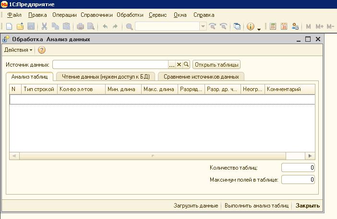337x219 pixels.
Task: Click the ellipsis button to choose data source
Action: click(x=171, y=65)
